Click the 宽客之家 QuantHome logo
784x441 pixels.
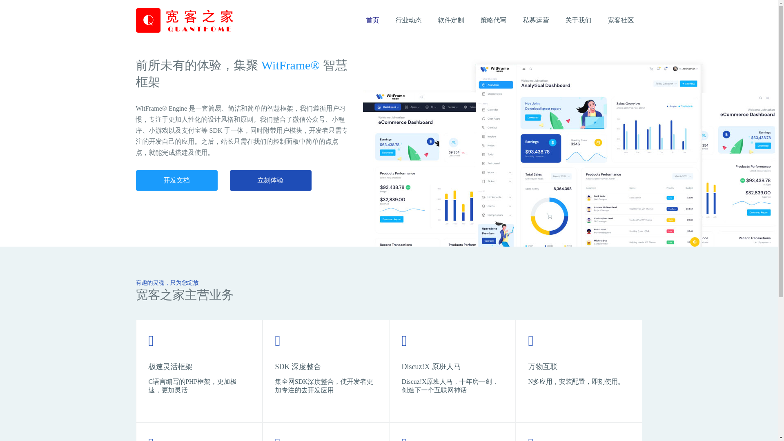coord(184,20)
